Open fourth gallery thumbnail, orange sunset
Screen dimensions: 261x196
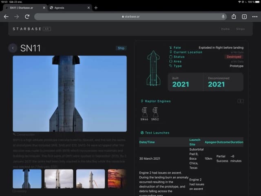(x=117, y=179)
